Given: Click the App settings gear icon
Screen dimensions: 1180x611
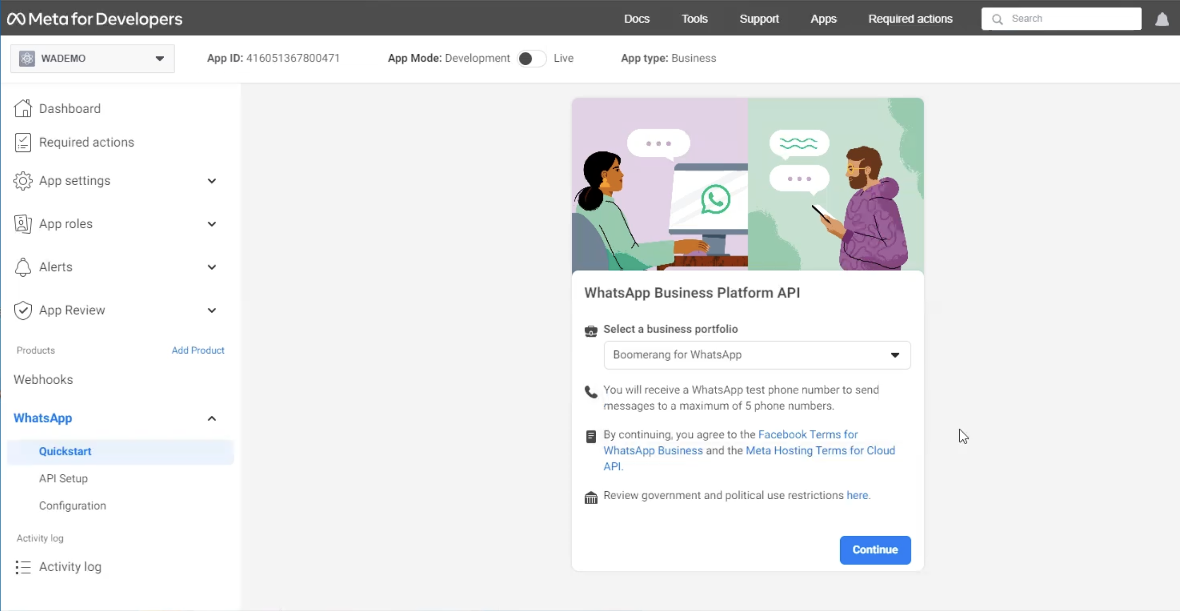Looking at the screenshot, I should 23,181.
